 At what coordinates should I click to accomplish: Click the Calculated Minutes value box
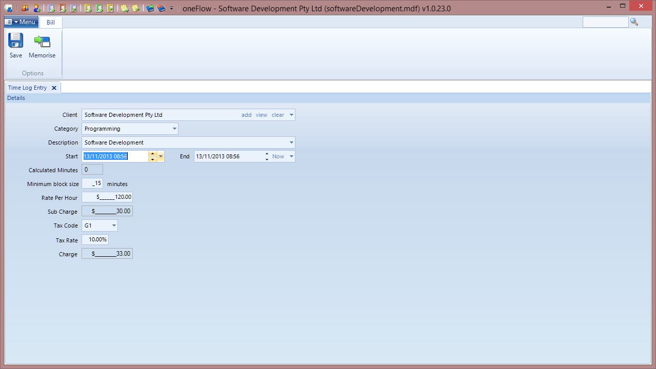(x=92, y=170)
